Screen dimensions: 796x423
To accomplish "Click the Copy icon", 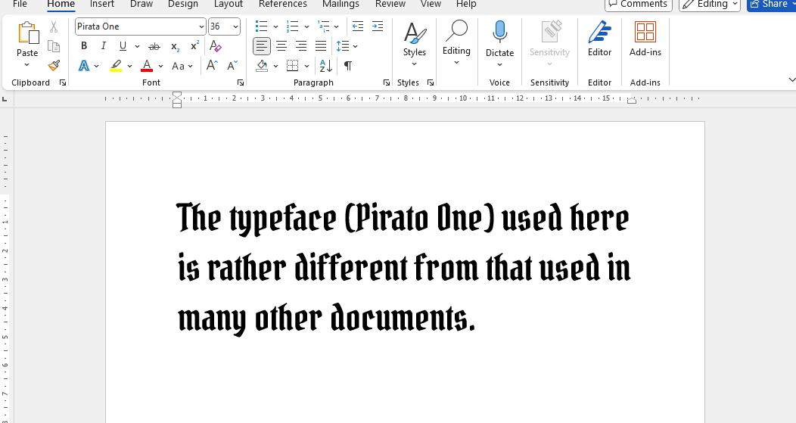I will (x=53, y=46).
